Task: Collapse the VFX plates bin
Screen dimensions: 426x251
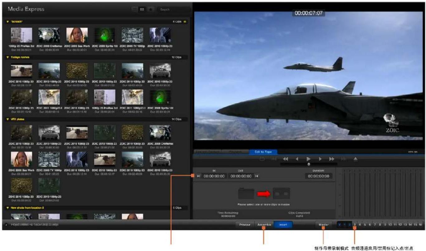Action: (8, 119)
